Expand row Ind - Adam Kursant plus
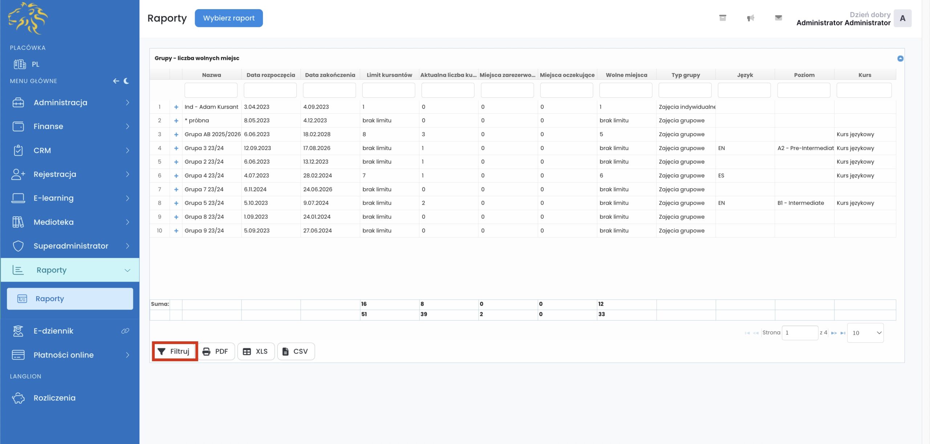930x444 pixels. [x=176, y=107]
